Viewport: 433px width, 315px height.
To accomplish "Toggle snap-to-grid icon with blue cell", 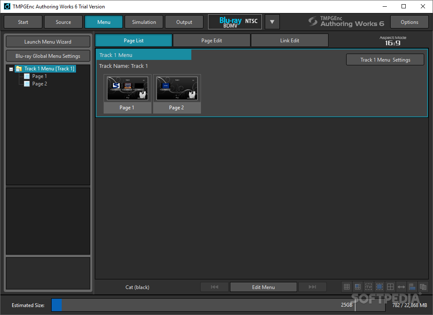I will [x=357, y=287].
